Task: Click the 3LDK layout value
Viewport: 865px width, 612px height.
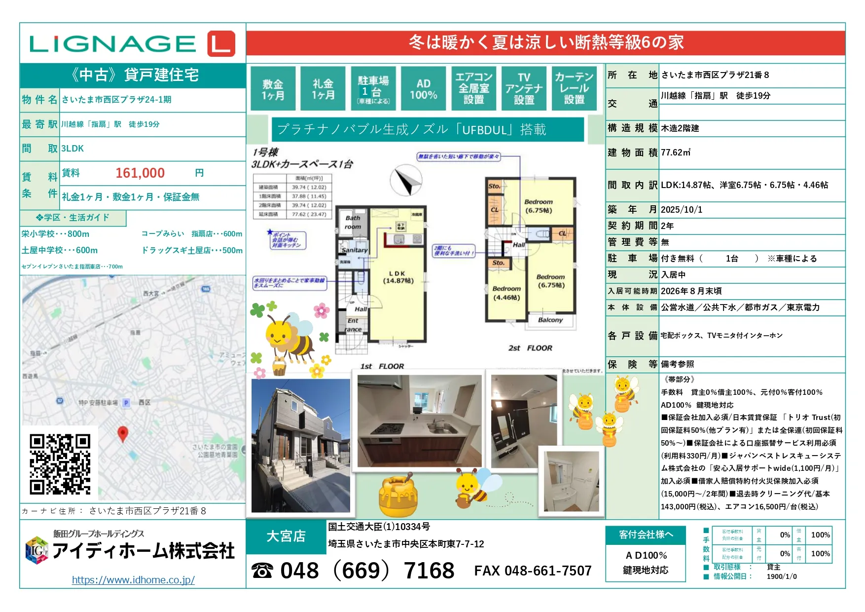Action: coord(72,149)
